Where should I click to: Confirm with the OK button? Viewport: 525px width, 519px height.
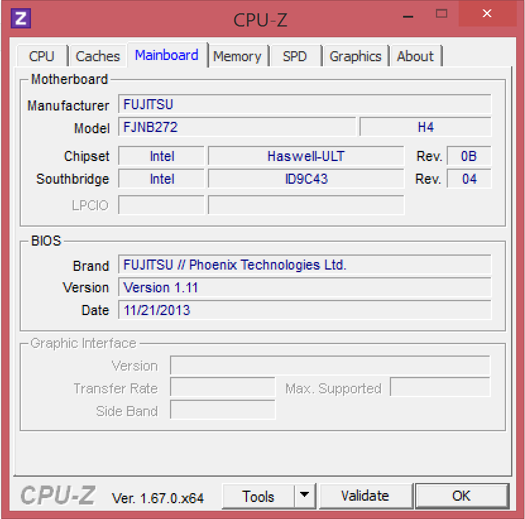(462, 496)
